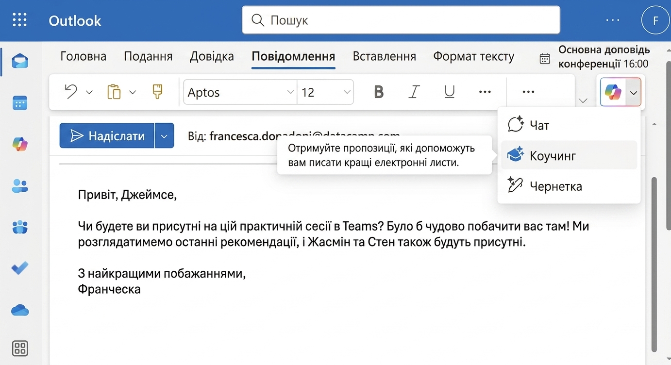Screen dimensions: 671x365
Task: Open the Copilot dropdown arrow
Action: click(633, 92)
